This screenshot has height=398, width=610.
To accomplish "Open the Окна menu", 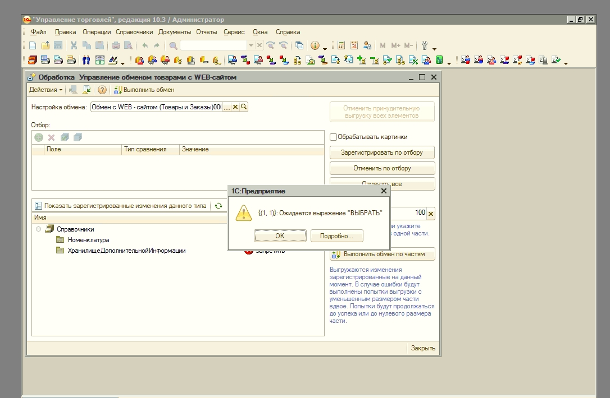I will click(260, 32).
